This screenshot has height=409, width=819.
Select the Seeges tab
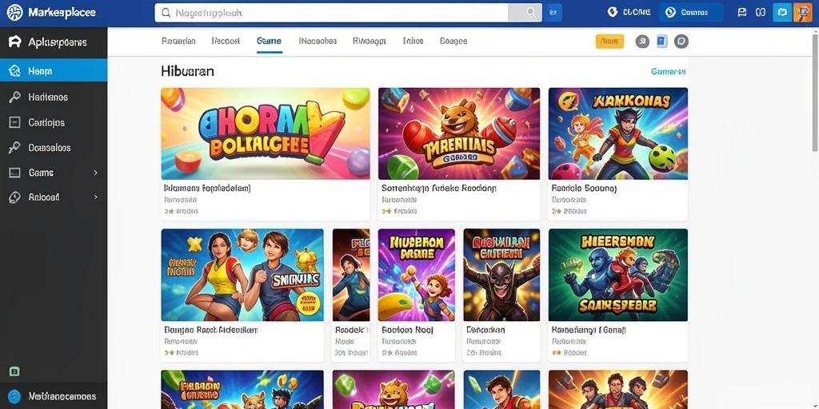click(453, 42)
